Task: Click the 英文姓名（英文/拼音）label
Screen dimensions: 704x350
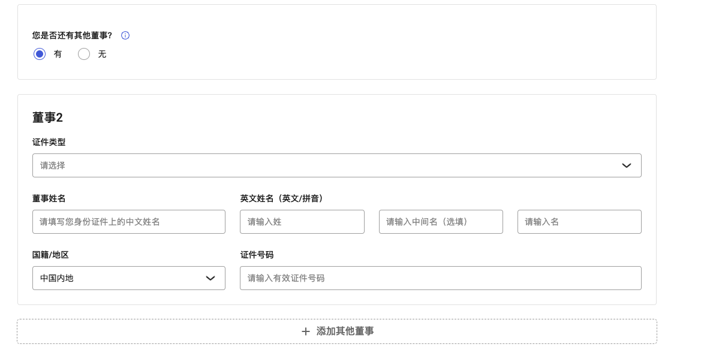Action: [x=282, y=198]
